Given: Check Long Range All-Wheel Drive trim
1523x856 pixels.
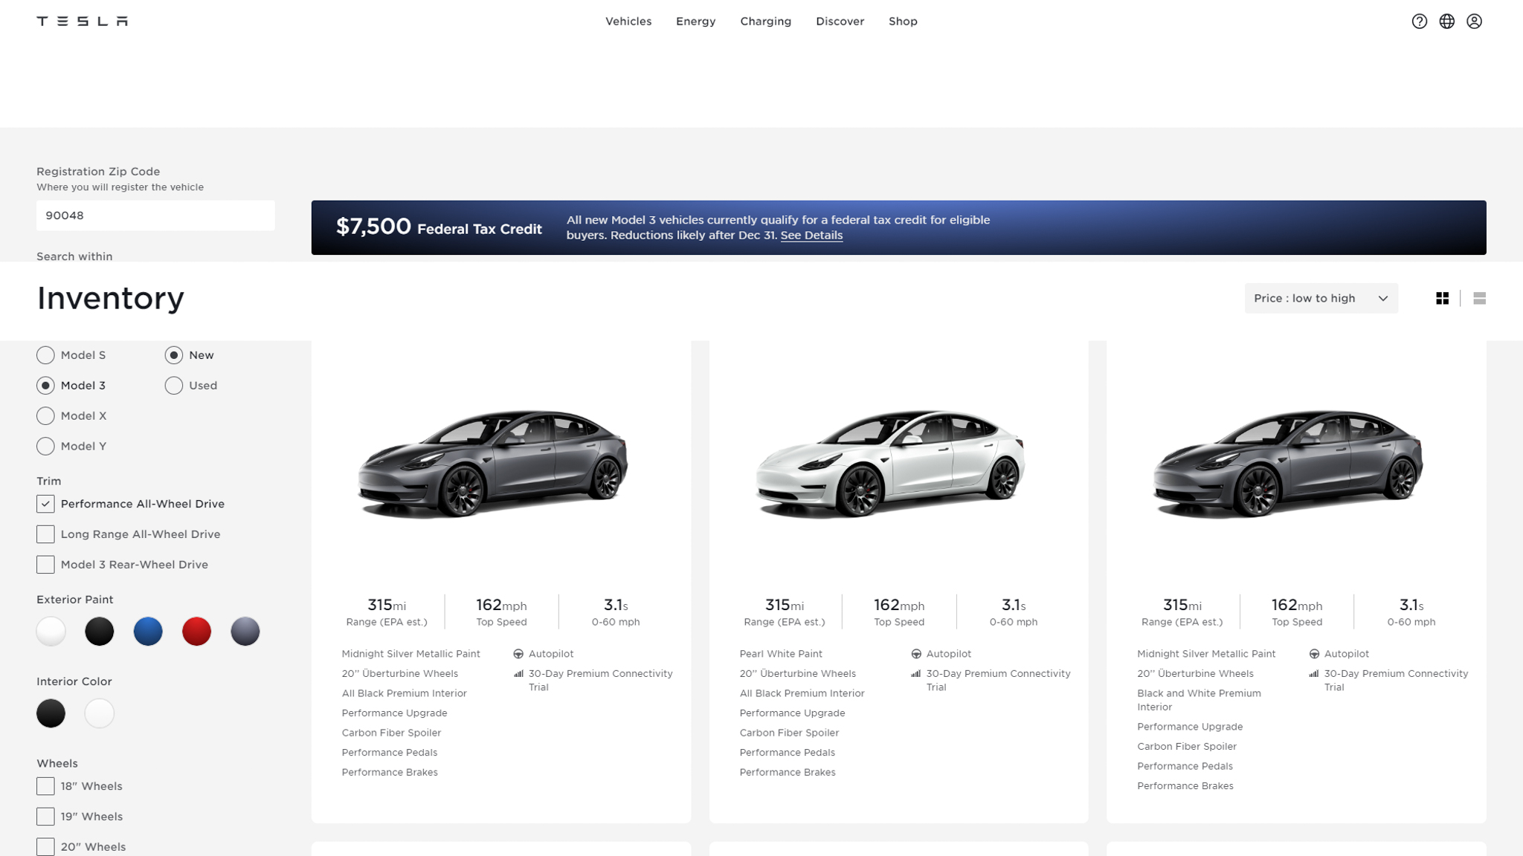Looking at the screenshot, I should point(45,534).
